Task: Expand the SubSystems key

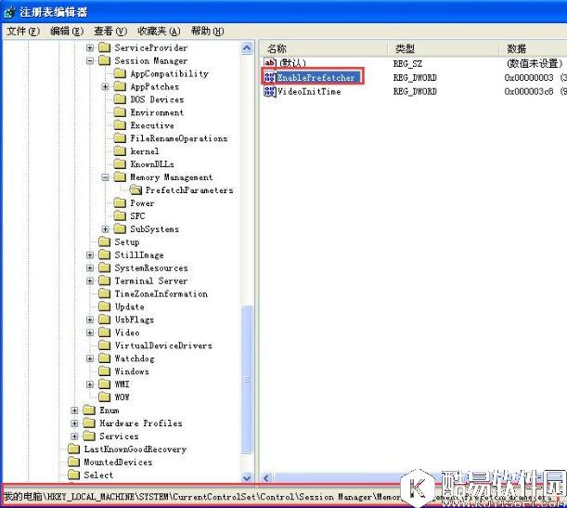Action: point(105,229)
